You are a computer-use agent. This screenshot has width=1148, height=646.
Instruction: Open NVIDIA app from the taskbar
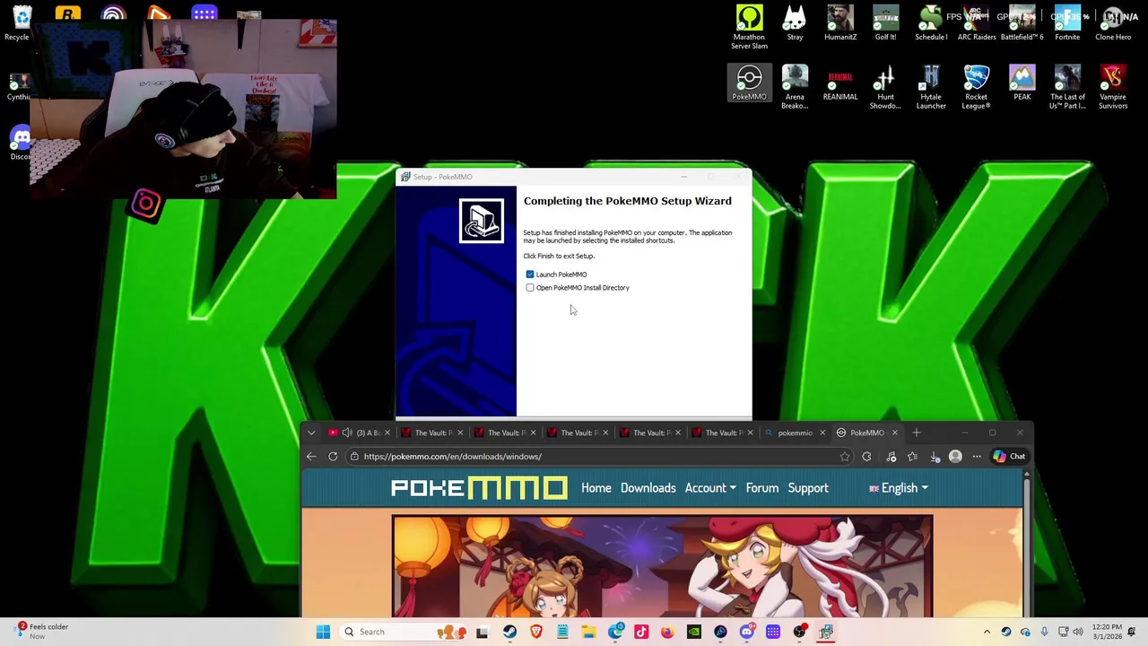694,632
